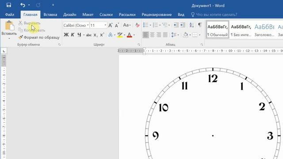
Task: Switch to the Дизайн tab
Action: click(x=70, y=15)
